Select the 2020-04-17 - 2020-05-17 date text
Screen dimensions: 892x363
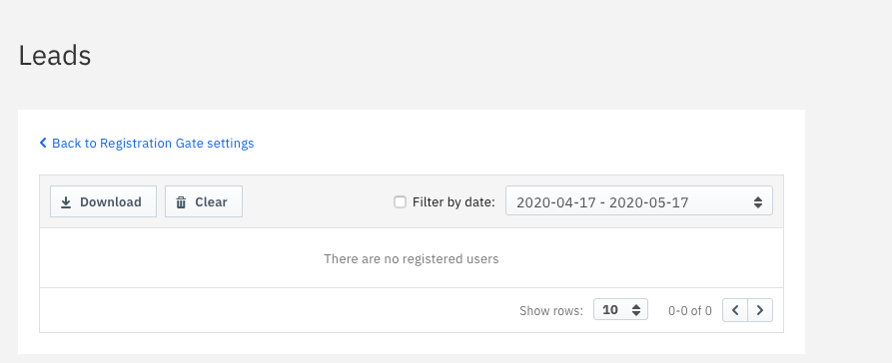click(x=602, y=202)
